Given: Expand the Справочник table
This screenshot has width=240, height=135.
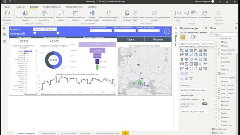Looking at the screenshot, I should coord(211,129).
